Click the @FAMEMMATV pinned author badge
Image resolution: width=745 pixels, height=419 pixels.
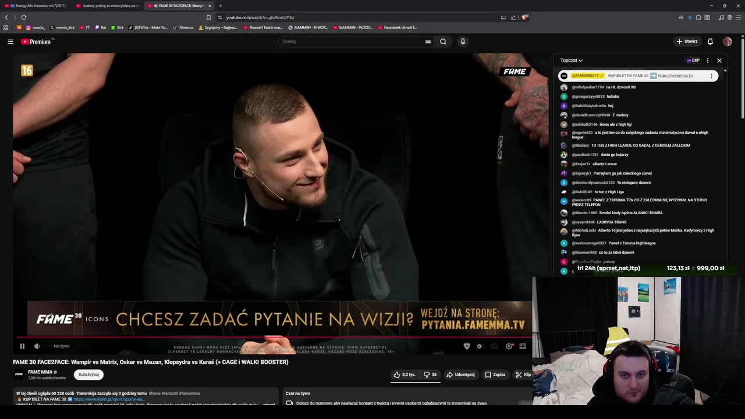point(587,76)
